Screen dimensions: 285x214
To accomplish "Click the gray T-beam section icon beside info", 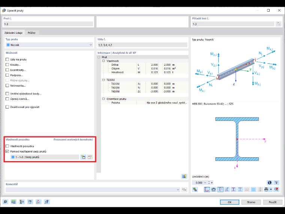I will (276, 182).
